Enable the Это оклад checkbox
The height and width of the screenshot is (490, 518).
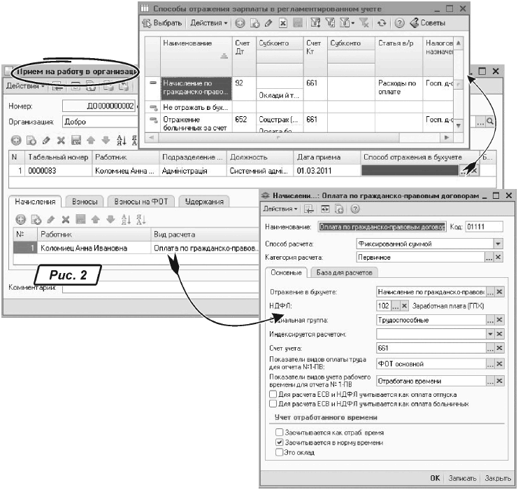[280, 453]
